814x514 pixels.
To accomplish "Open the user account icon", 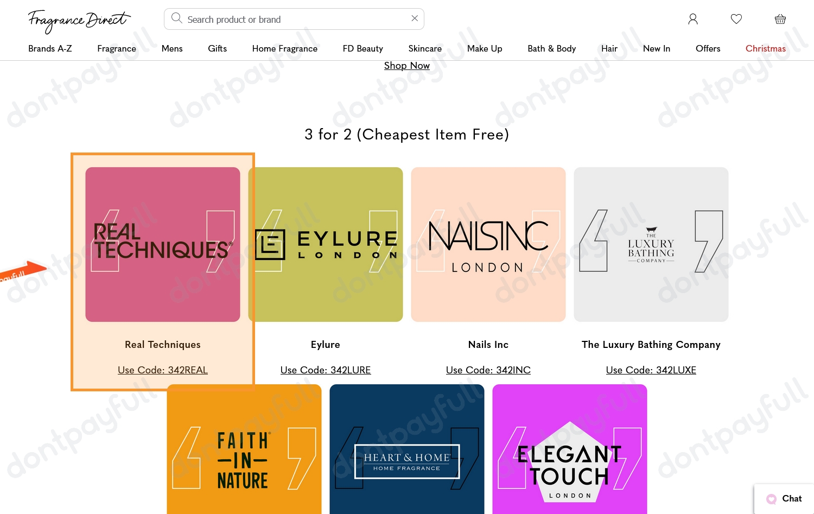I will point(693,19).
